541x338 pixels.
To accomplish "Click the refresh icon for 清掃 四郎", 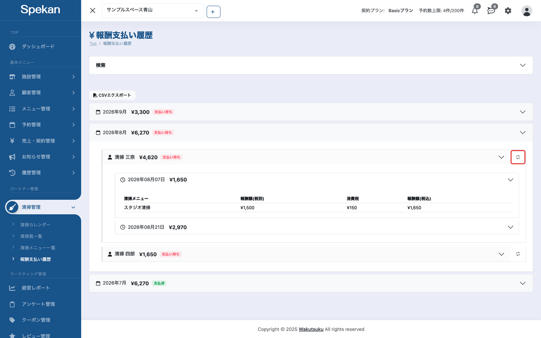I will [x=518, y=254].
